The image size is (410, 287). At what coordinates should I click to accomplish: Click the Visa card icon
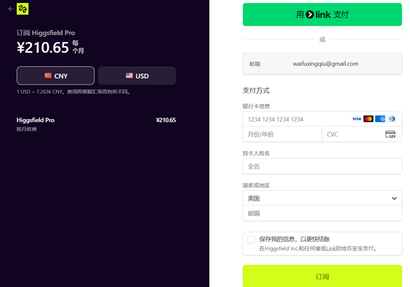tap(357, 119)
